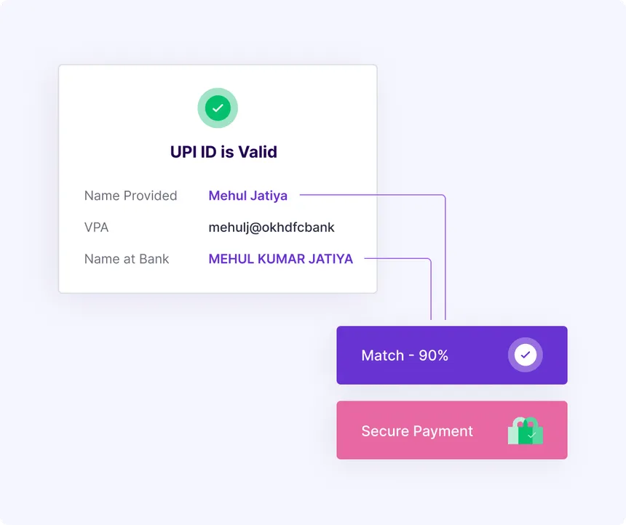This screenshot has height=525, width=626.
Task: Click MEHUL KUMAR JATIYA bank name
Action: pos(281,259)
